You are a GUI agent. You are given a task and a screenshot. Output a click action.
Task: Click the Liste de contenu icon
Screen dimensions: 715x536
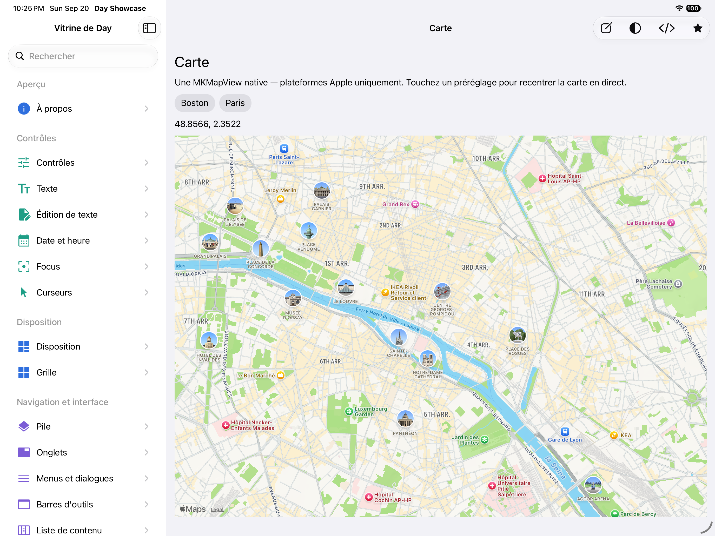[24, 530]
